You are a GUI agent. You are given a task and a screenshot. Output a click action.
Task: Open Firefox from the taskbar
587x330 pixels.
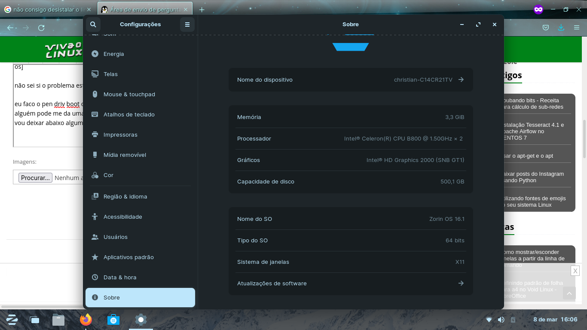click(86, 320)
